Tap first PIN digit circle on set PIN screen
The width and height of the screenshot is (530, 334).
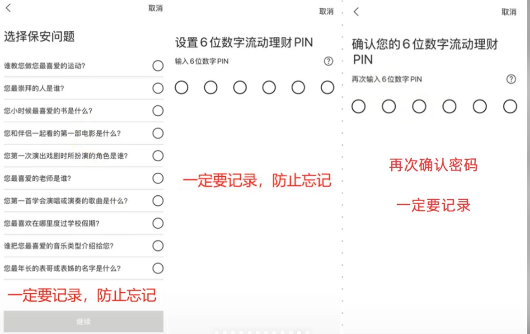tap(182, 87)
